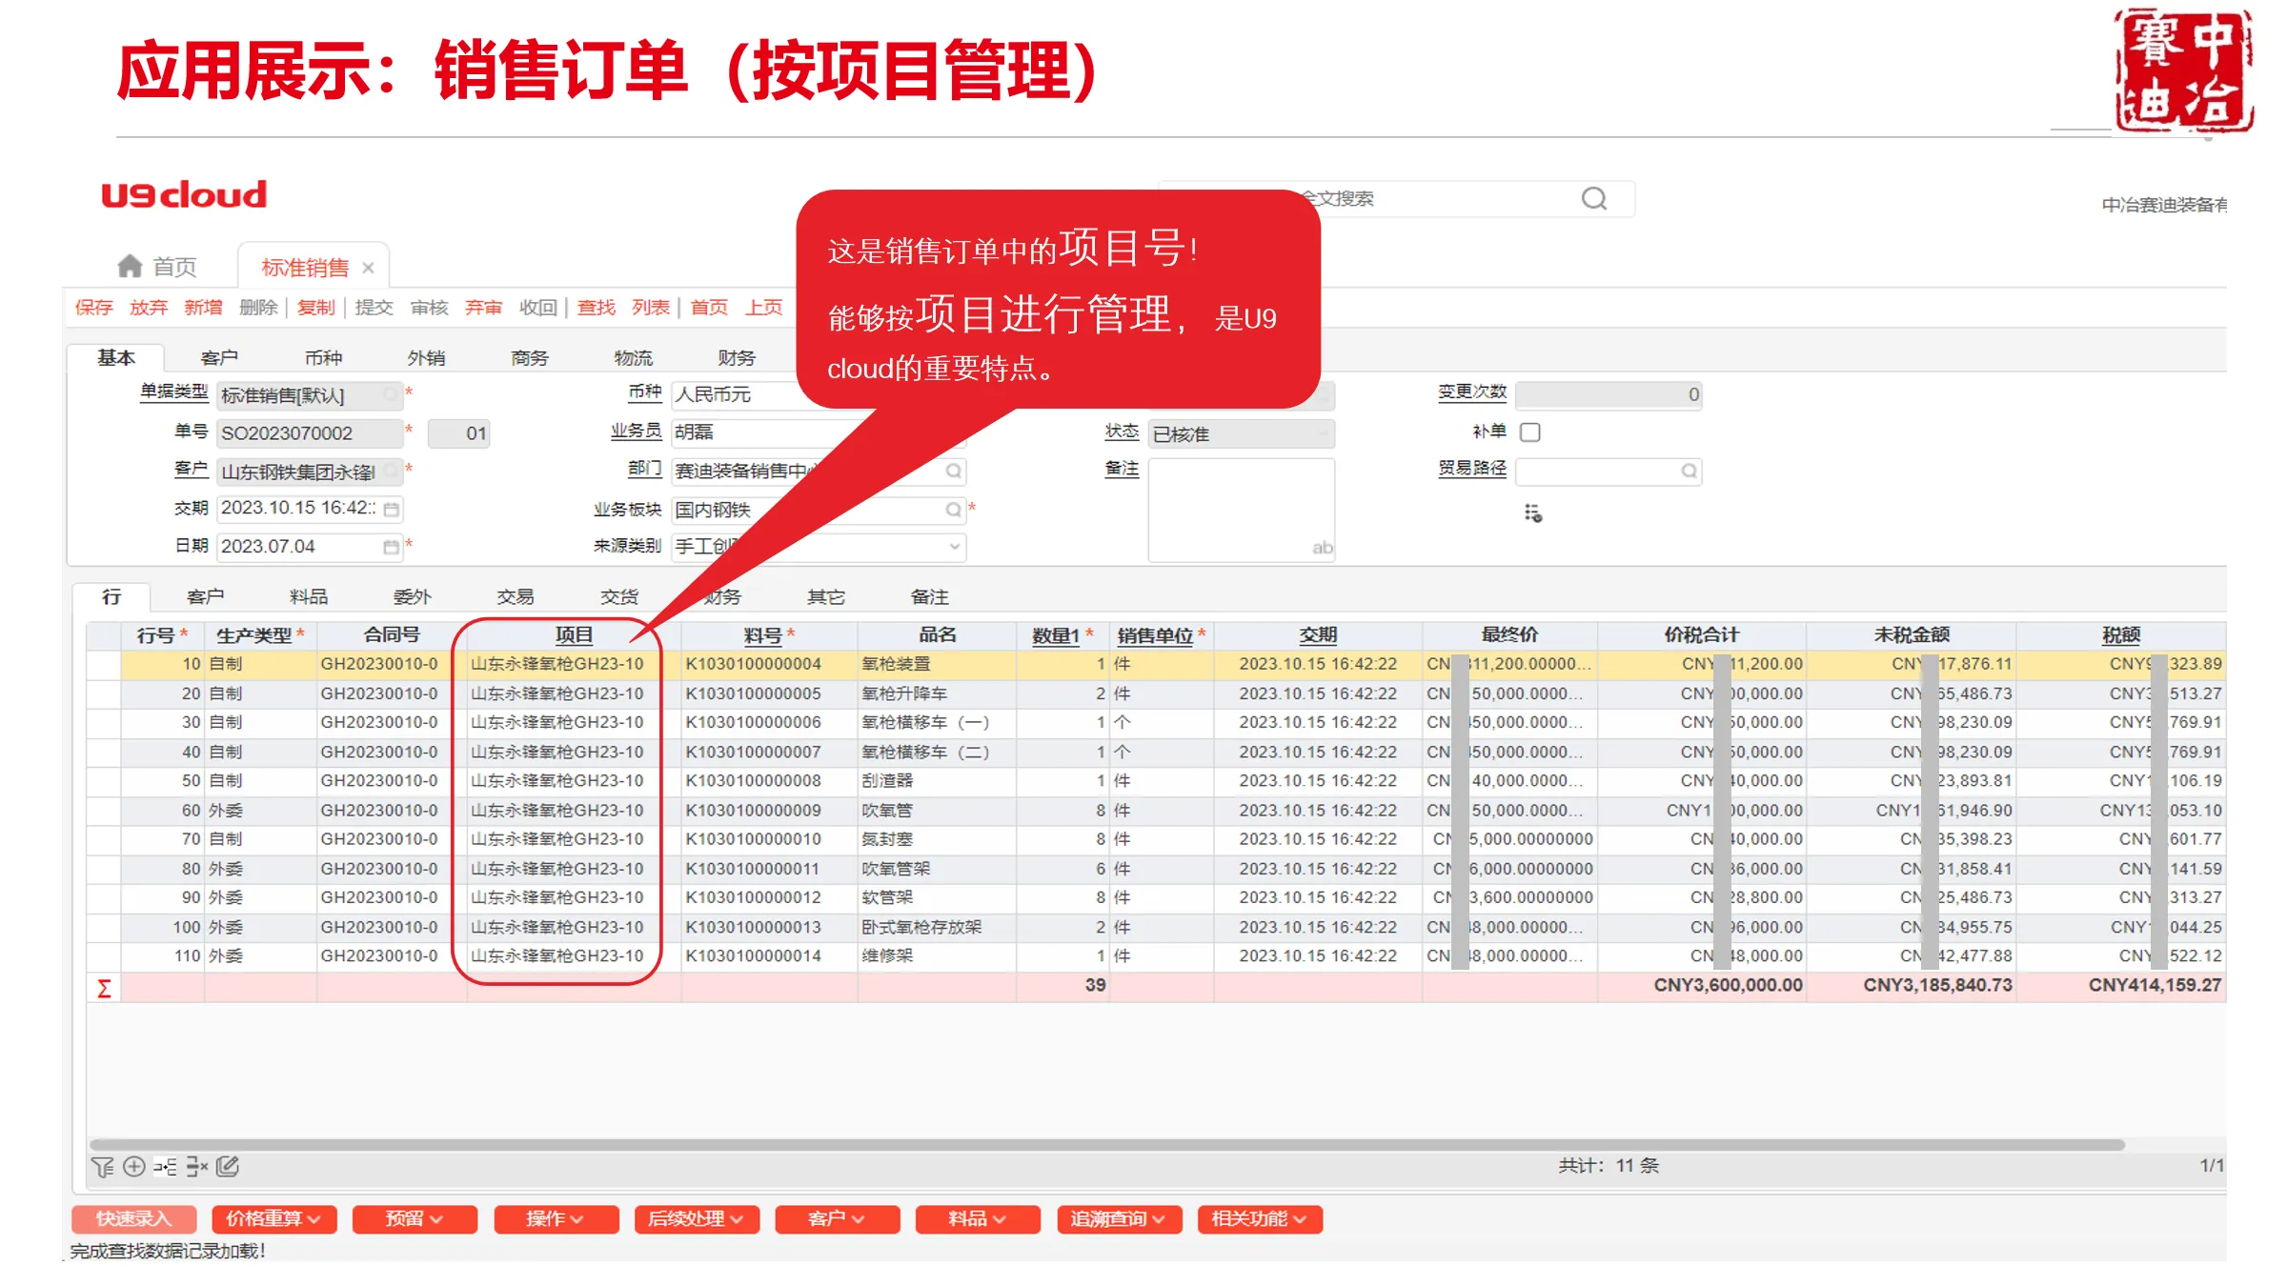Open the 后续处理 dropdown button
2287x1286 pixels.
[x=697, y=1218]
